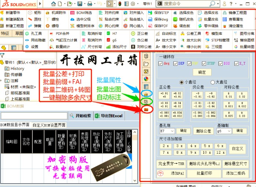This screenshot has height=187, width=256.
Task: Run 自动标注 tool
Action: (x=166, y=34)
